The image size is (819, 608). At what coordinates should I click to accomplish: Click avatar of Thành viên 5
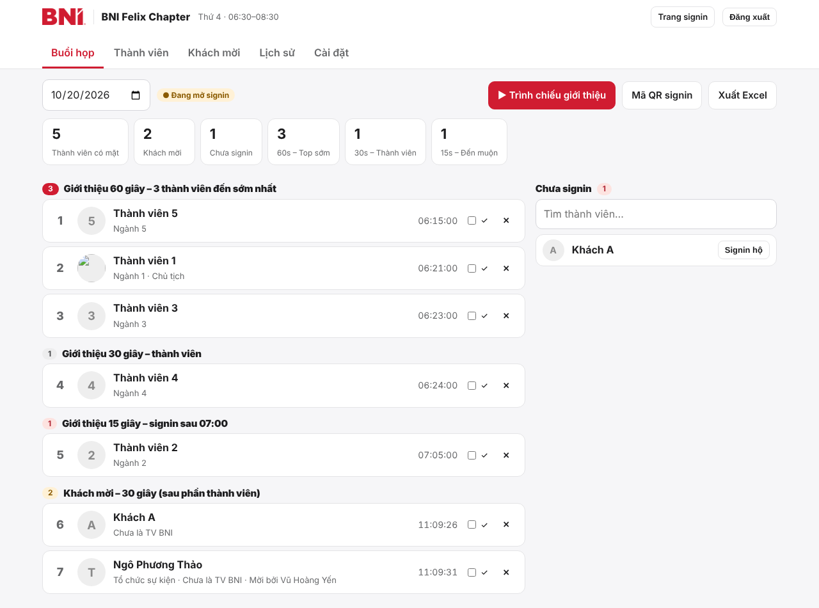tap(91, 221)
